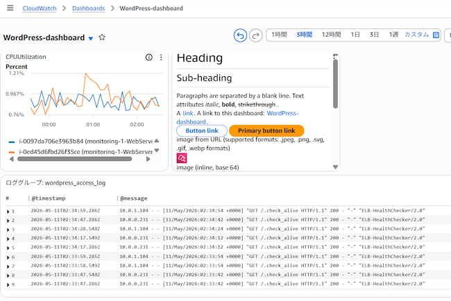451x301 pixels.
Task: Click the Heading text in widget
Action: 200,58
